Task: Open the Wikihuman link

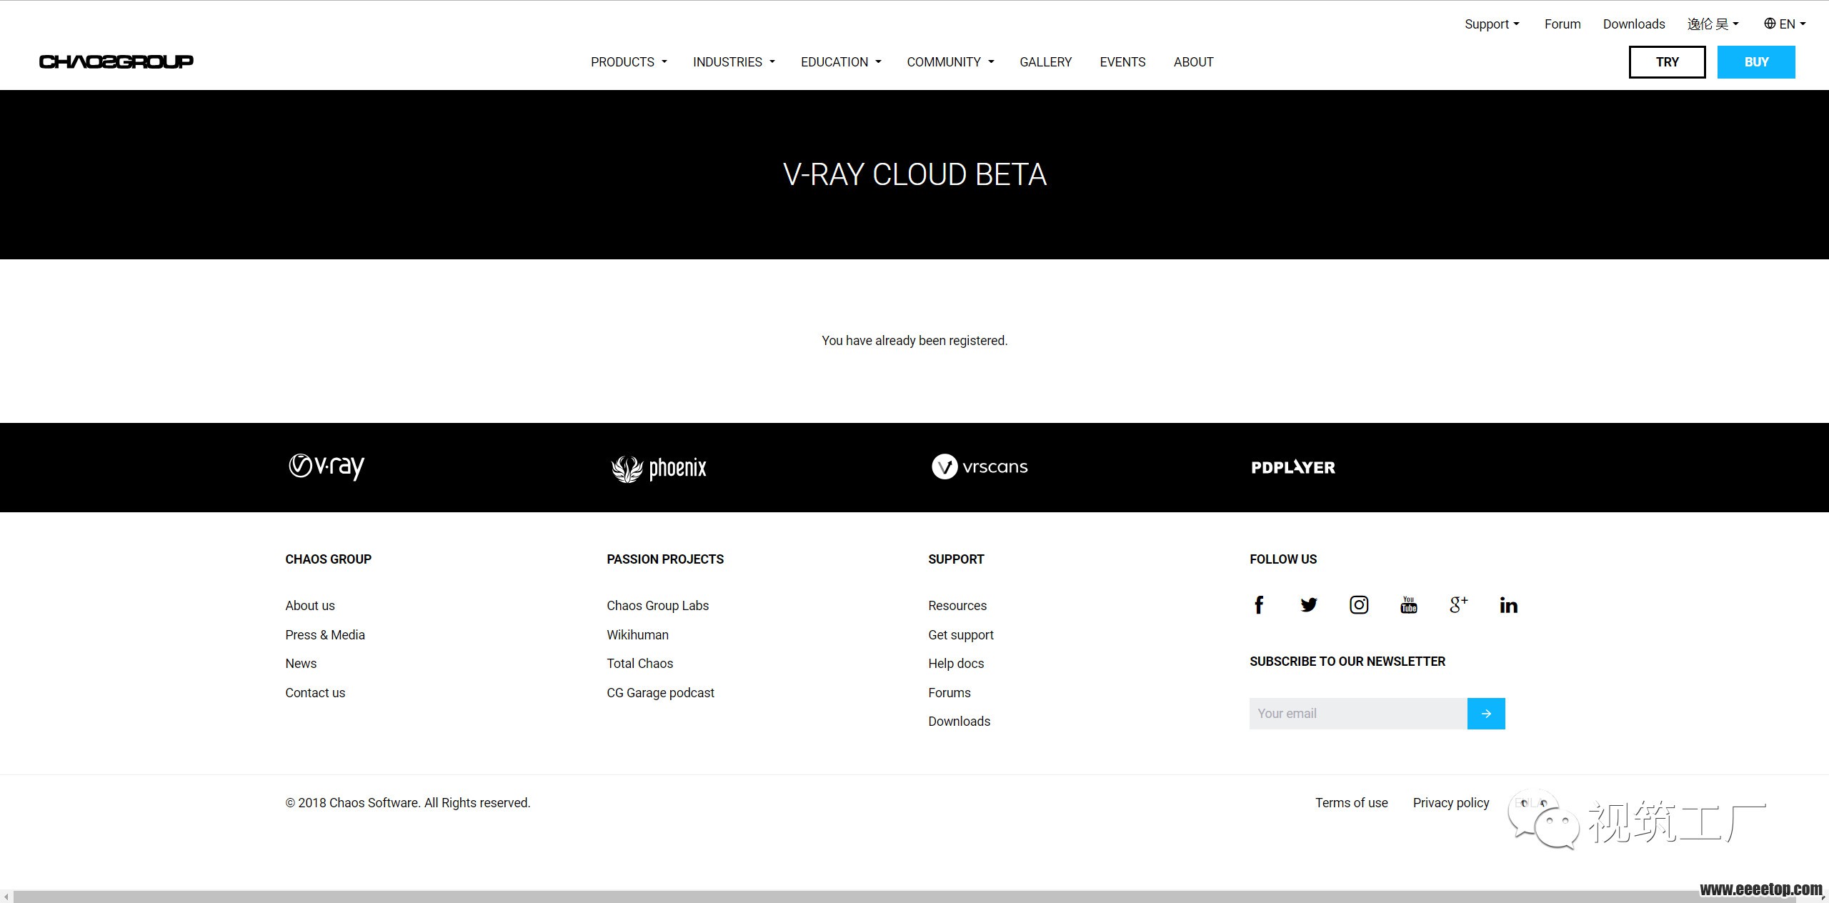Action: pyautogui.click(x=637, y=635)
